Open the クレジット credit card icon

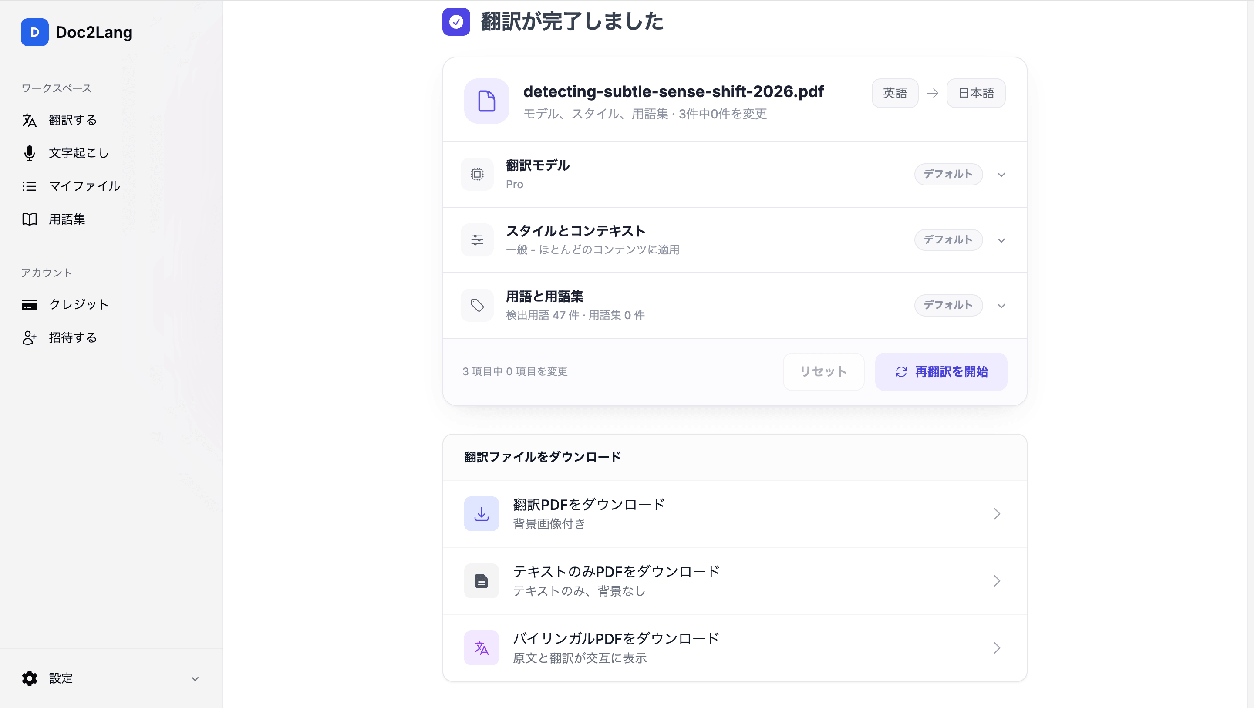pyautogui.click(x=29, y=305)
